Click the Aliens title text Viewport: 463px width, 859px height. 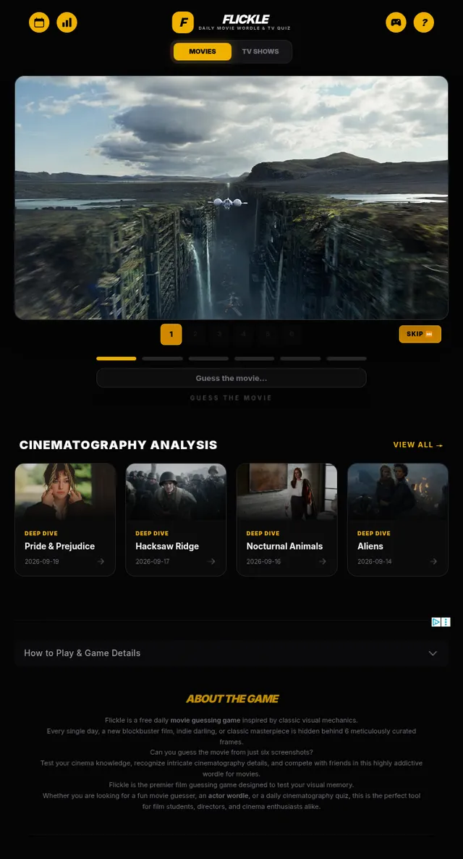point(370,546)
